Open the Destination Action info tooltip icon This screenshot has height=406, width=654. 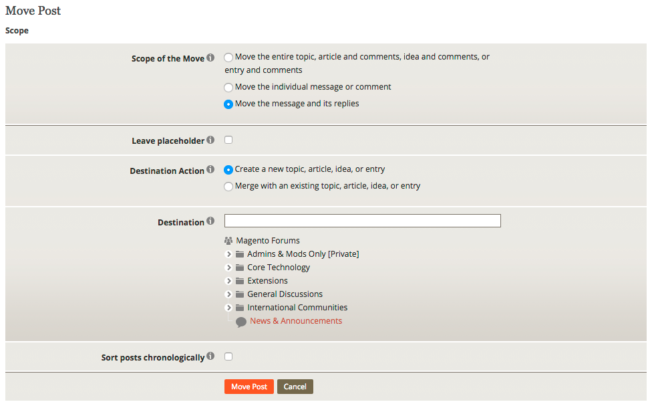(x=210, y=170)
